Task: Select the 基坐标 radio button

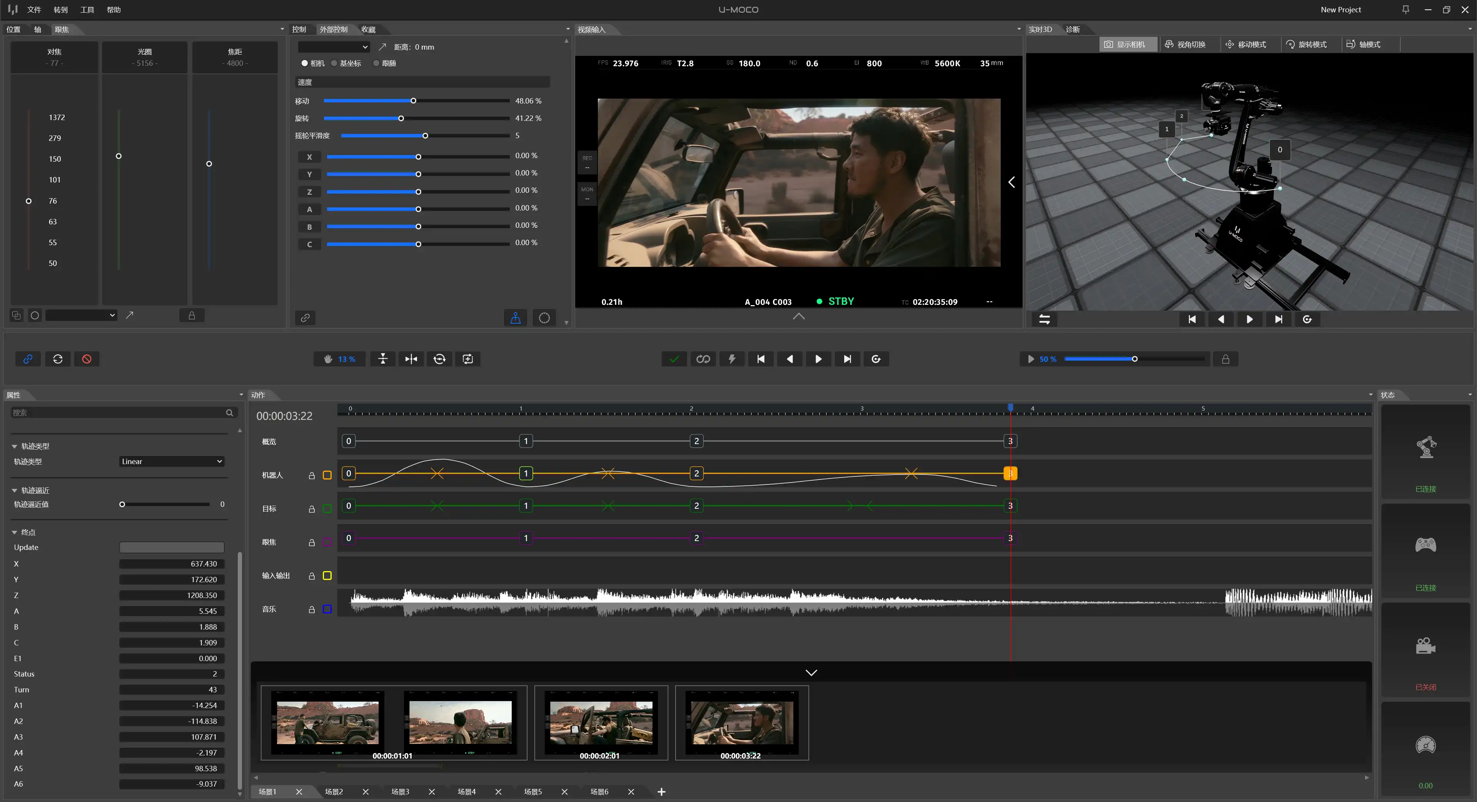Action: click(334, 63)
